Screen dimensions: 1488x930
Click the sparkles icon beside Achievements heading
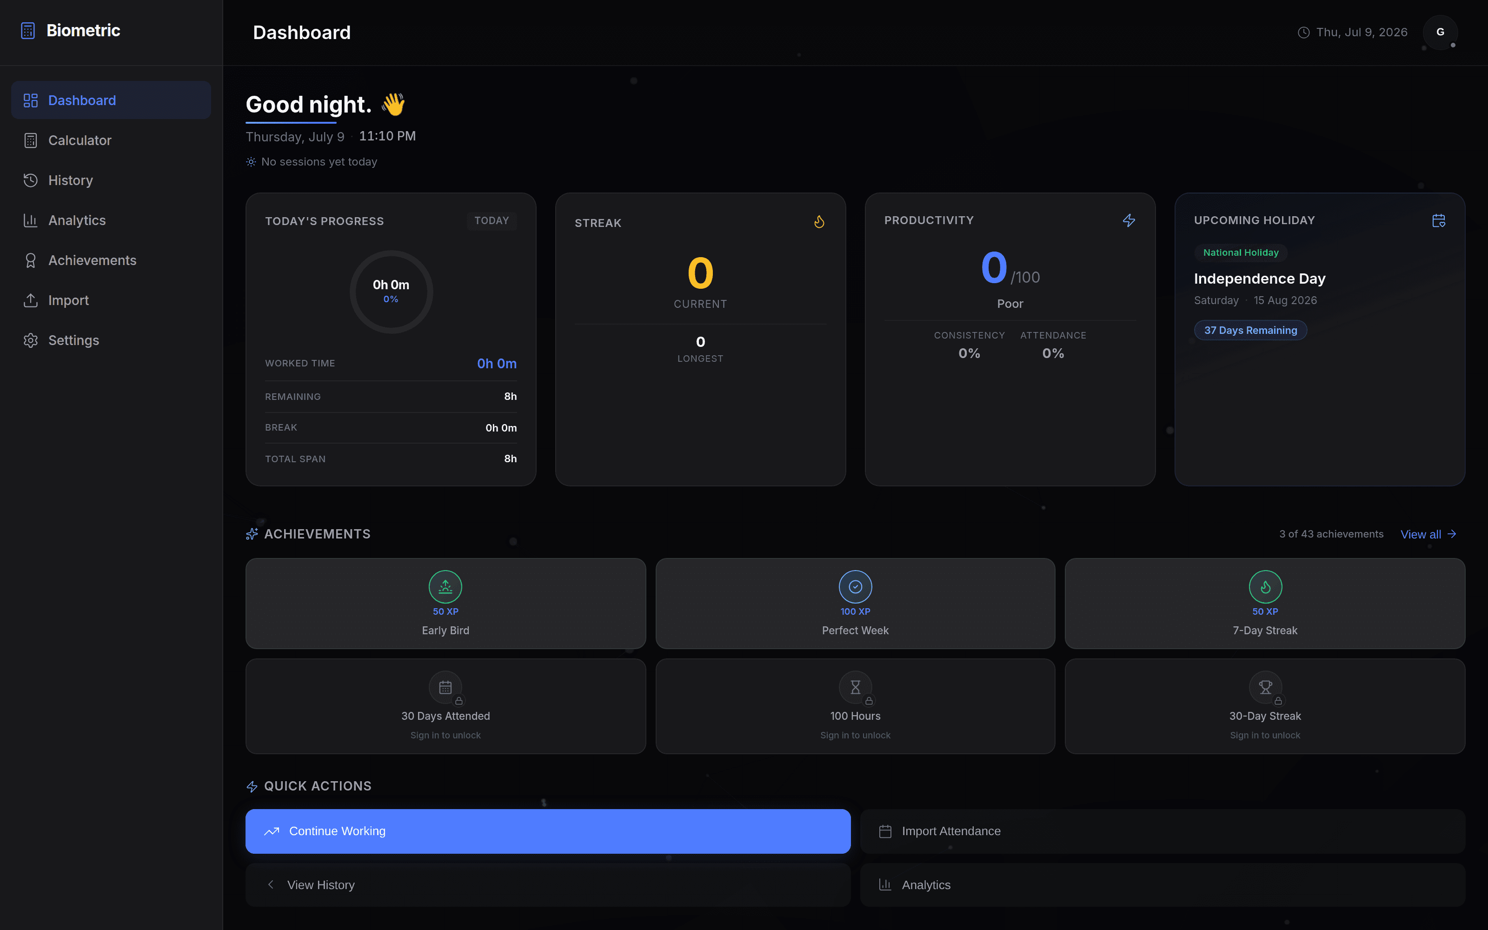coord(252,534)
